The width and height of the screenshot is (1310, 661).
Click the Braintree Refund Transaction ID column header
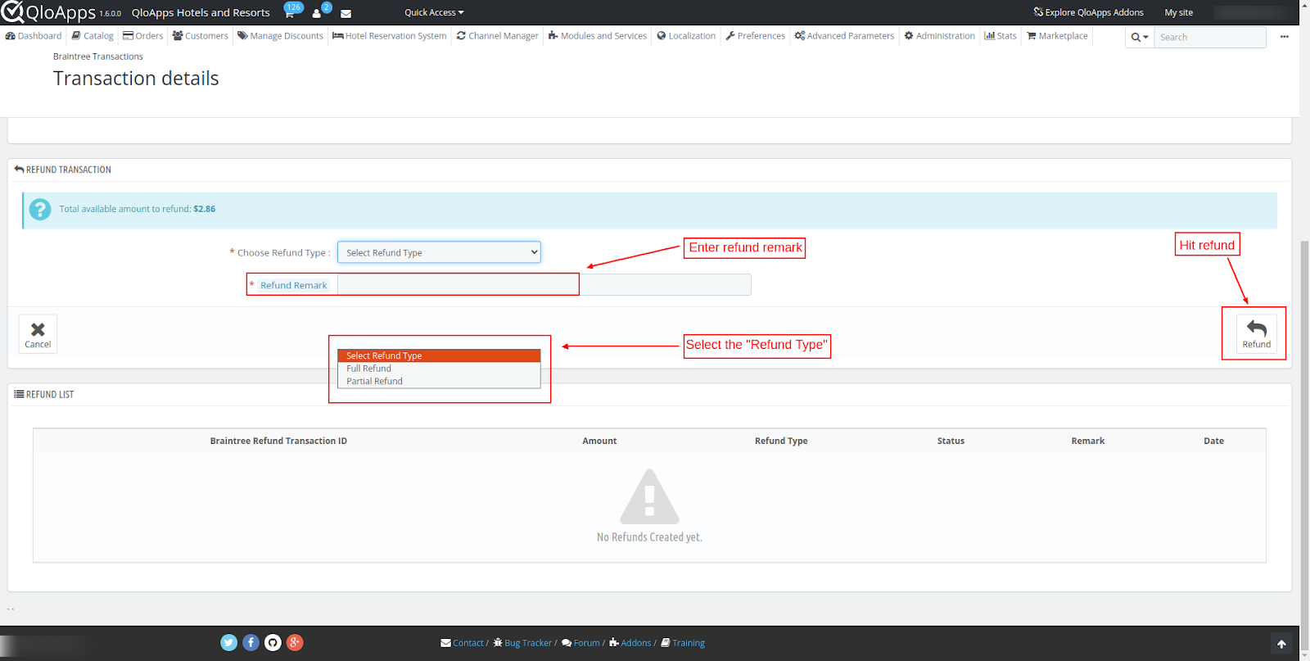pos(278,441)
